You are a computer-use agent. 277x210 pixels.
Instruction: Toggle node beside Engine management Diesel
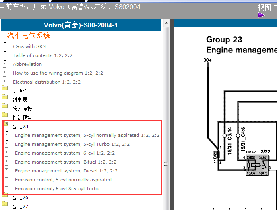coord(7,167)
